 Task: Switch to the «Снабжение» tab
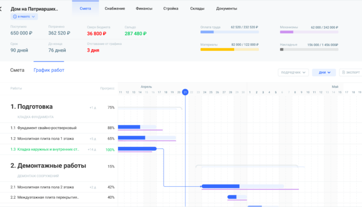114,9
